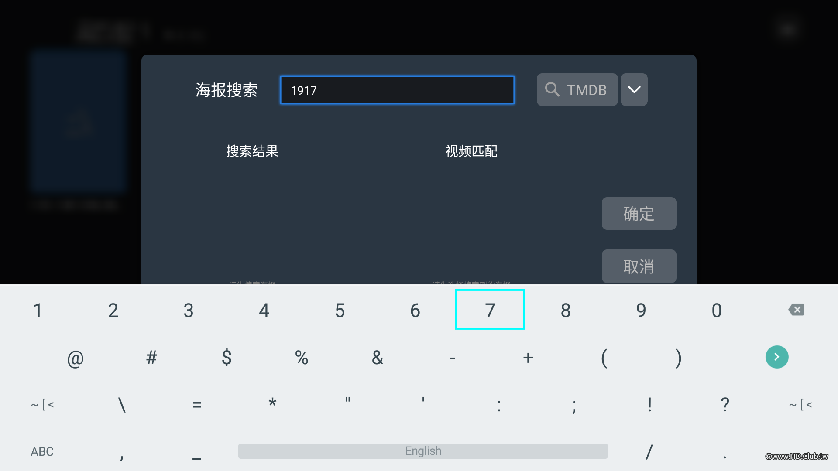Image resolution: width=838 pixels, height=471 pixels.
Task: Tap the green next-arrow key
Action: pos(777,357)
